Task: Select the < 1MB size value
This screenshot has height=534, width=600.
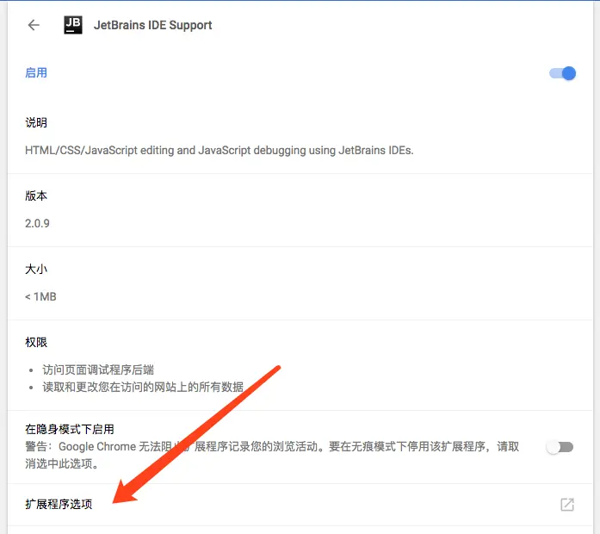Action: pyautogui.click(x=40, y=296)
